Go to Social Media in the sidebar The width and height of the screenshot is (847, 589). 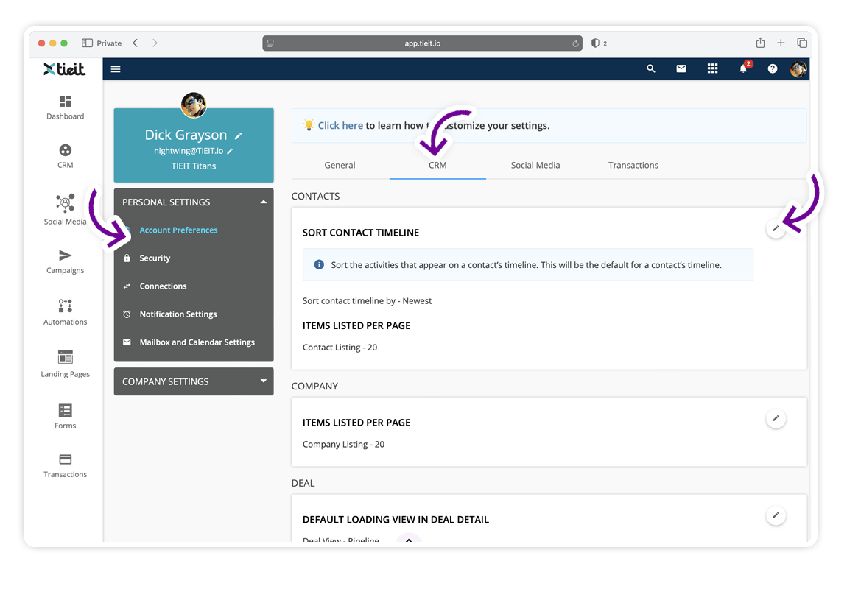pyautogui.click(x=66, y=210)
